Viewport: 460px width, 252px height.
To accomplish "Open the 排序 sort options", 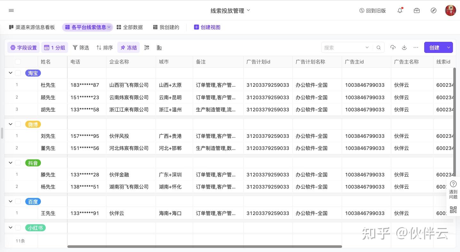I will pos(105,48).
